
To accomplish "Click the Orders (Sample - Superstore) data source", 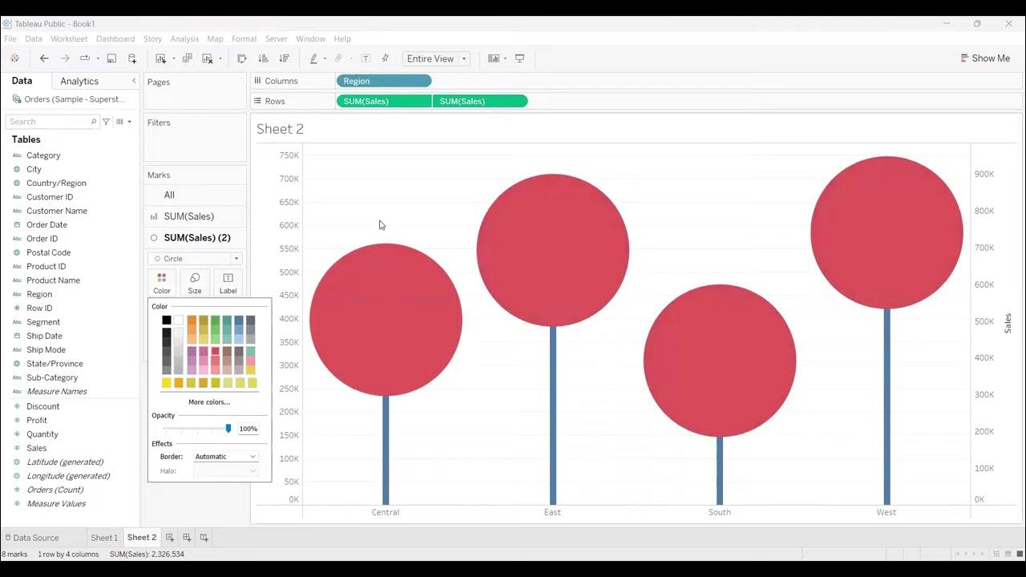I will 69,99.
